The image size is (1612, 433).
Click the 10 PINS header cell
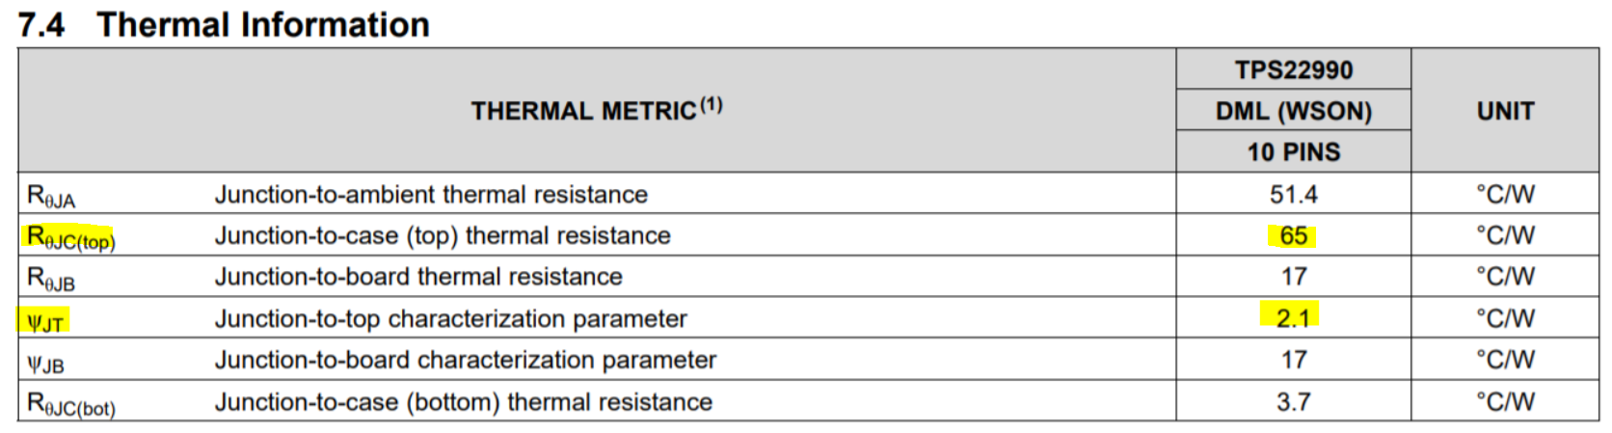(x=1294, y=151)
